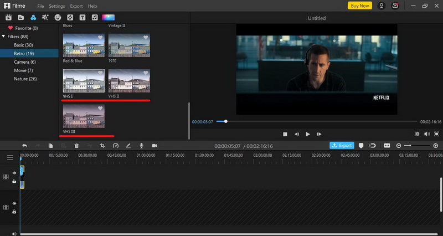Start voice recording with microphone icon
The image size is (443, 236).
(141, 146)
